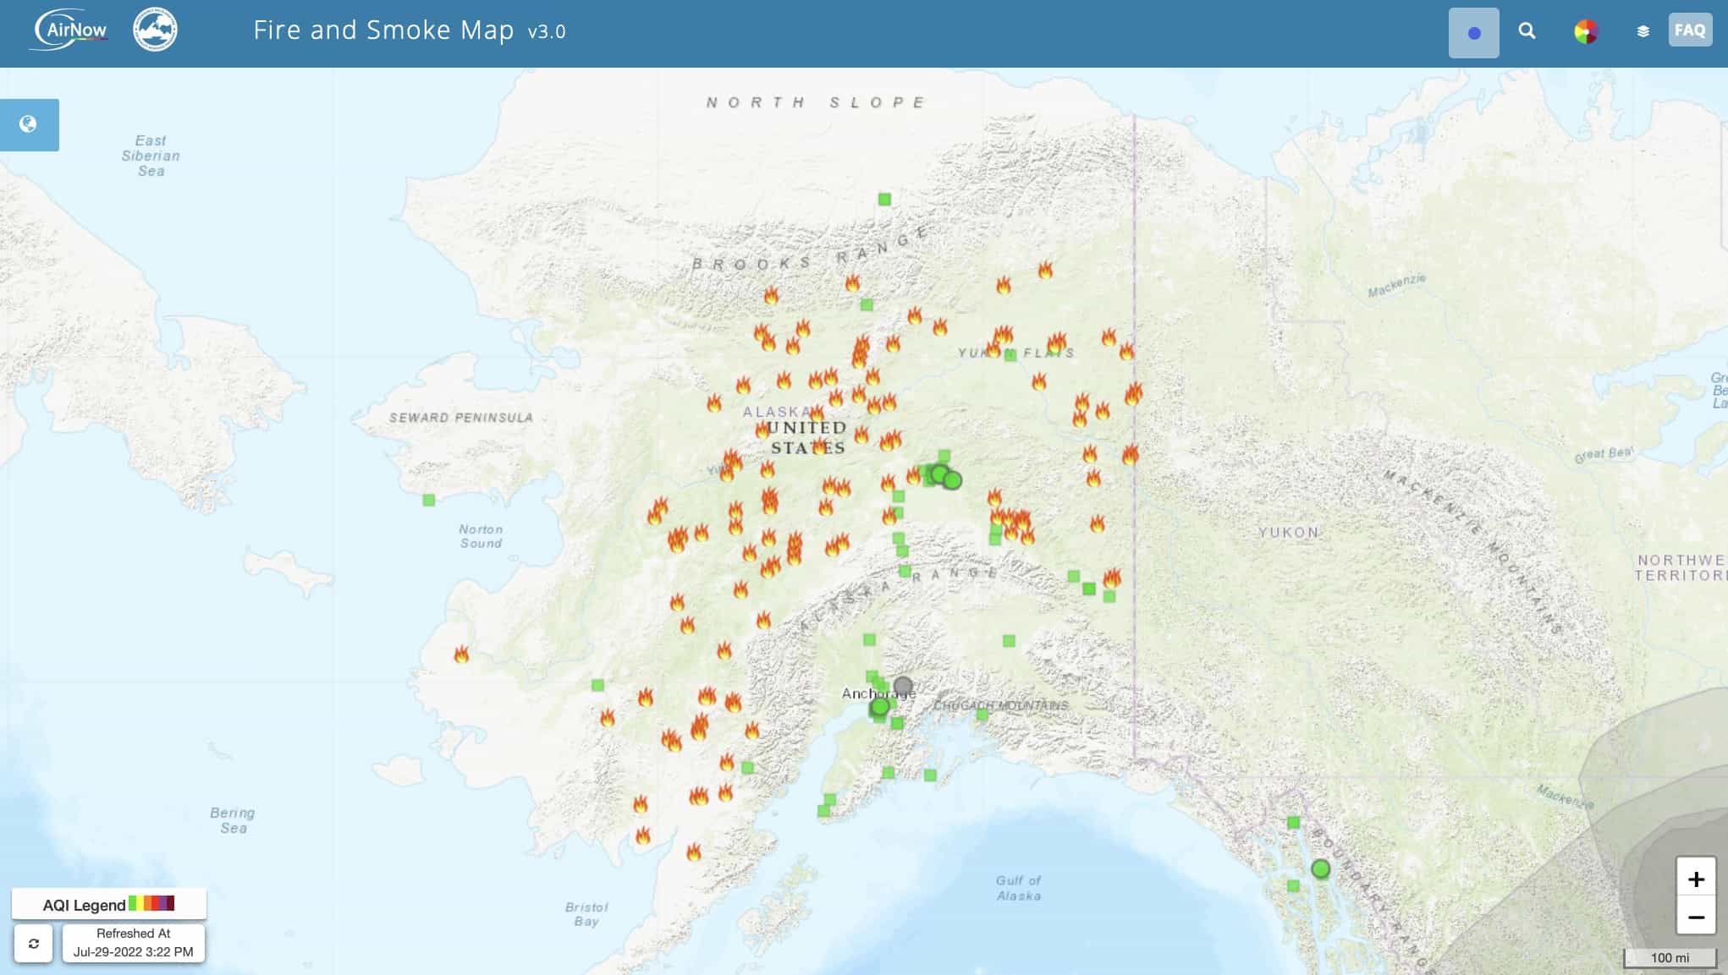
Task: Click the fire icon on the western coast
Action: click(461, 654)
